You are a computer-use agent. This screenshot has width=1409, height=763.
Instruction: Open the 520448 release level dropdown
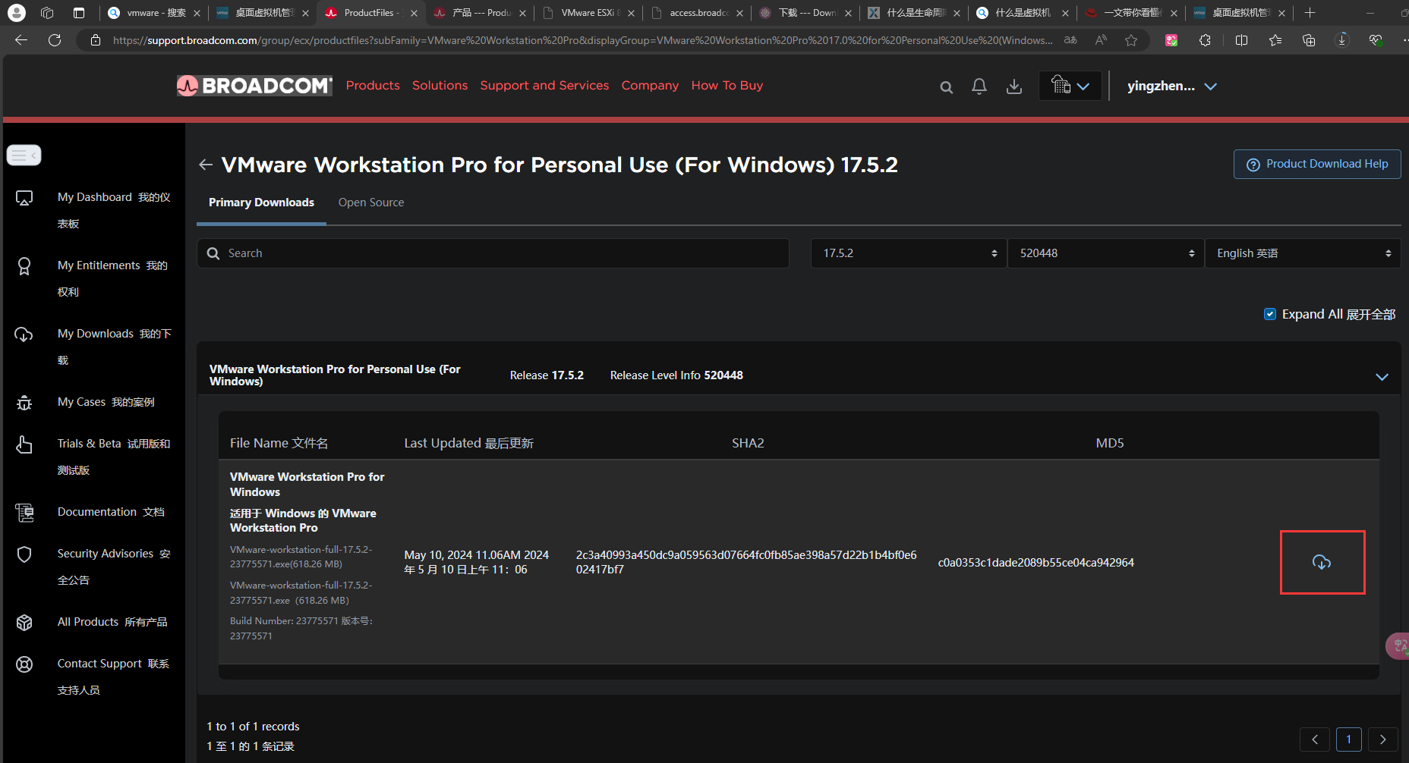[1106, 253]
